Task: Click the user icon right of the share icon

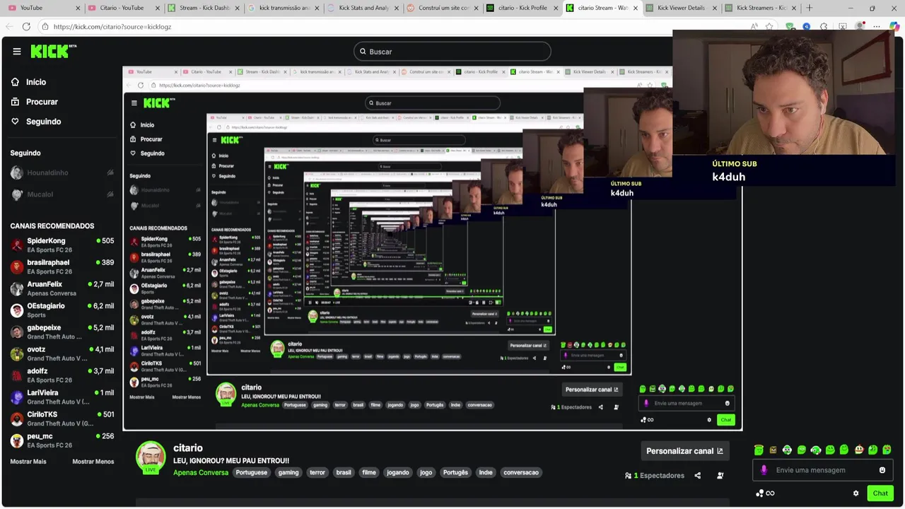Action: click(720, 476)
